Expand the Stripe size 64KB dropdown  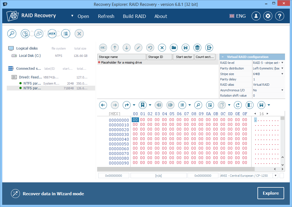(282, 74)
